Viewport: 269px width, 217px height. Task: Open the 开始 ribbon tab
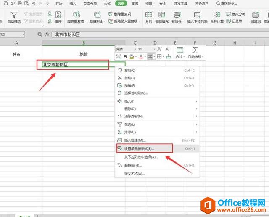click(x=59, y=3)
